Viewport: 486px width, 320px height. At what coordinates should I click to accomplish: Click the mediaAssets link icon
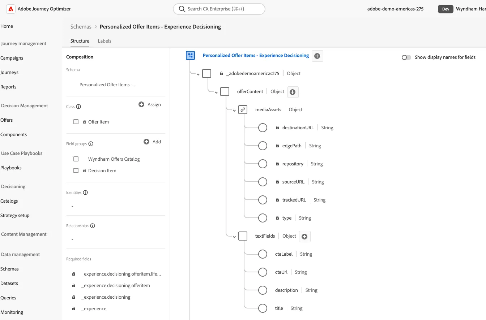[243, 109]
